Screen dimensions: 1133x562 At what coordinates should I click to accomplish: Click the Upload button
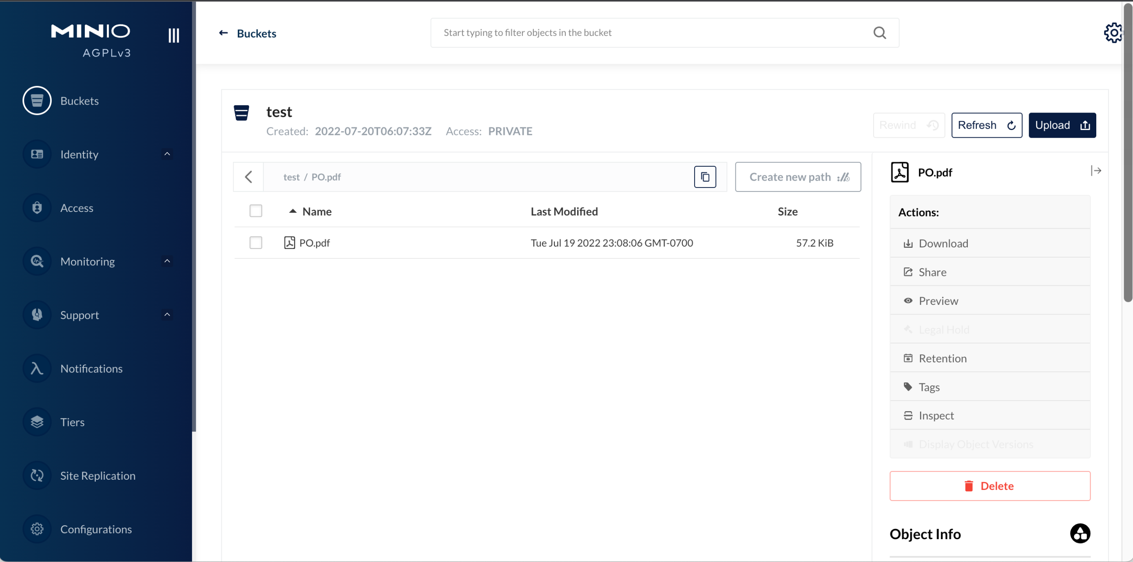(x=1062, y=125)
